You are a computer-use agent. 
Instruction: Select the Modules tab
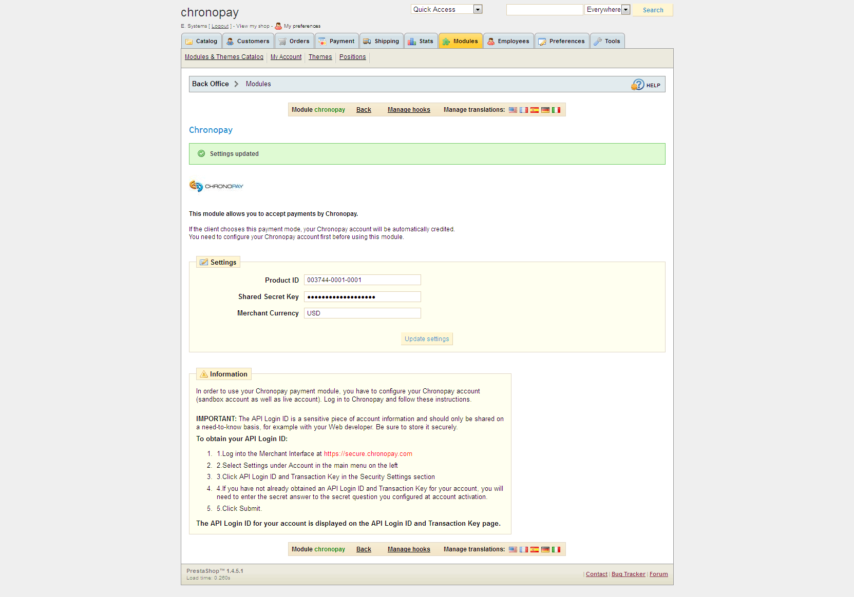pyautogui.click(x=461, y=41)
